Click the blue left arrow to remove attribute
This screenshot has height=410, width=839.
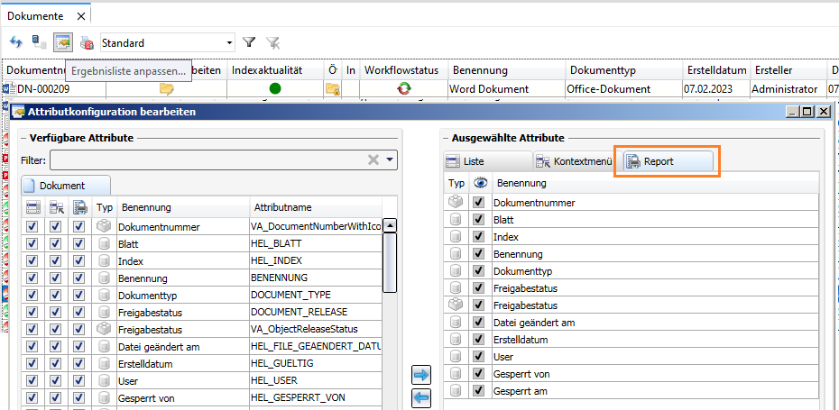[421, 397]
